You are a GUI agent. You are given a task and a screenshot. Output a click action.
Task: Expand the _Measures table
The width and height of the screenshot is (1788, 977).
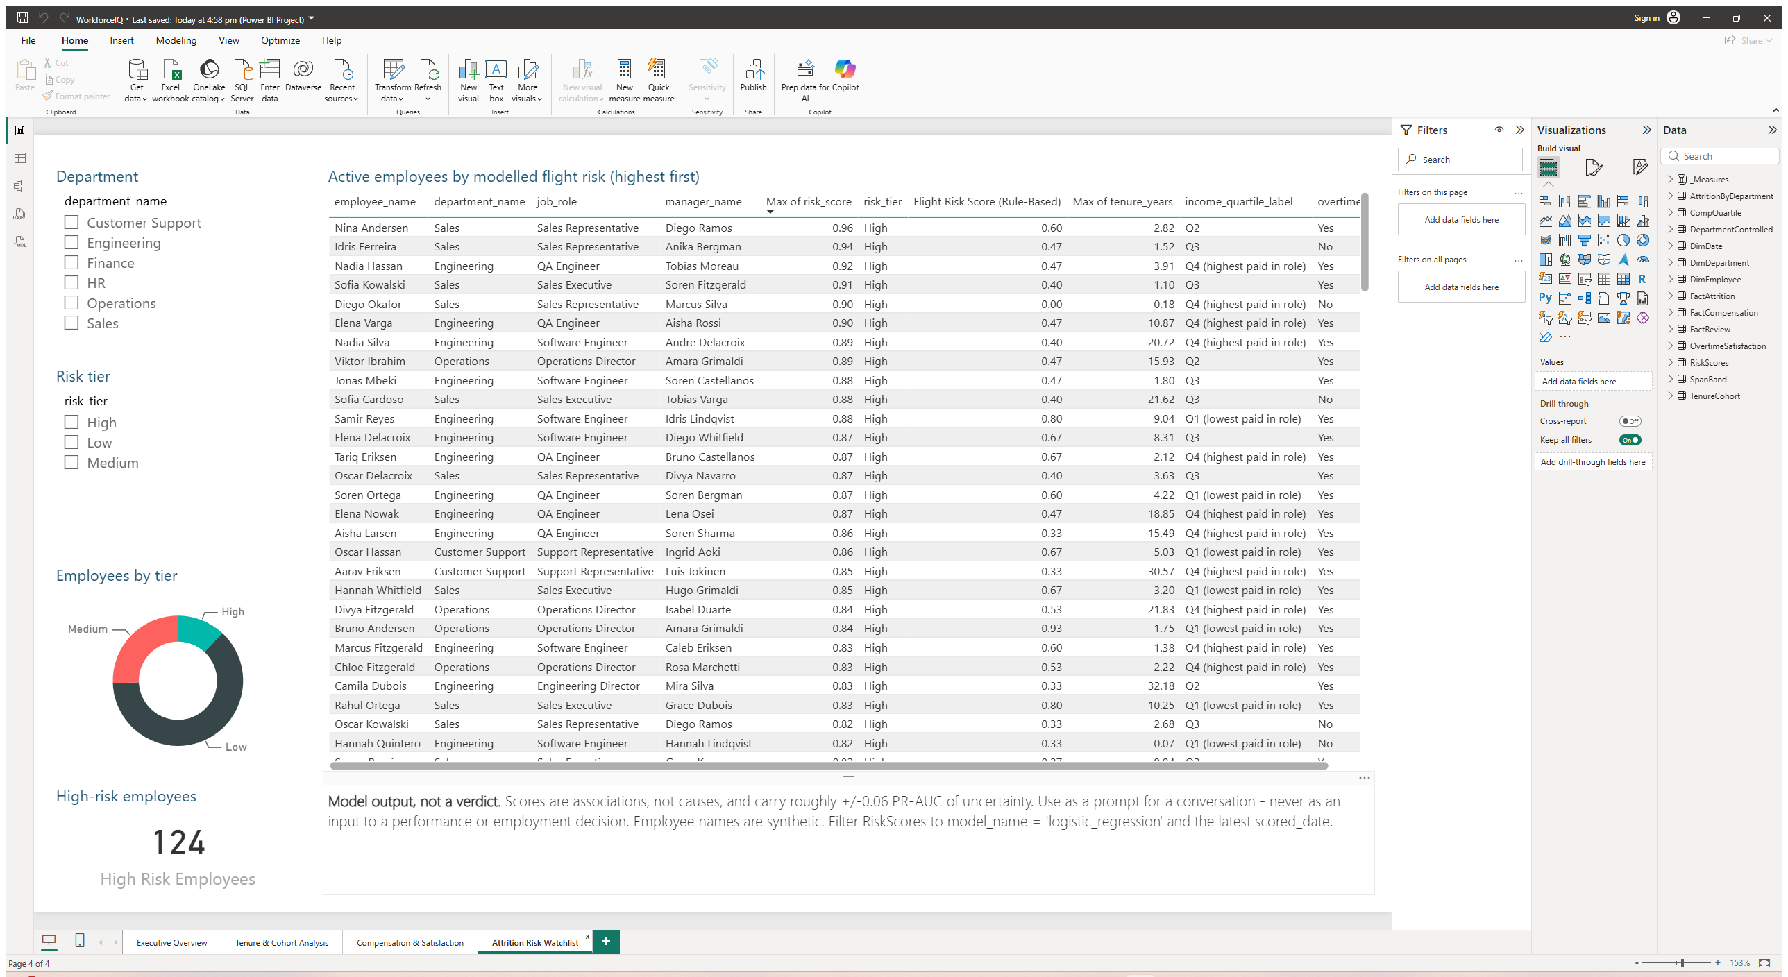[x=1671, y=179]
